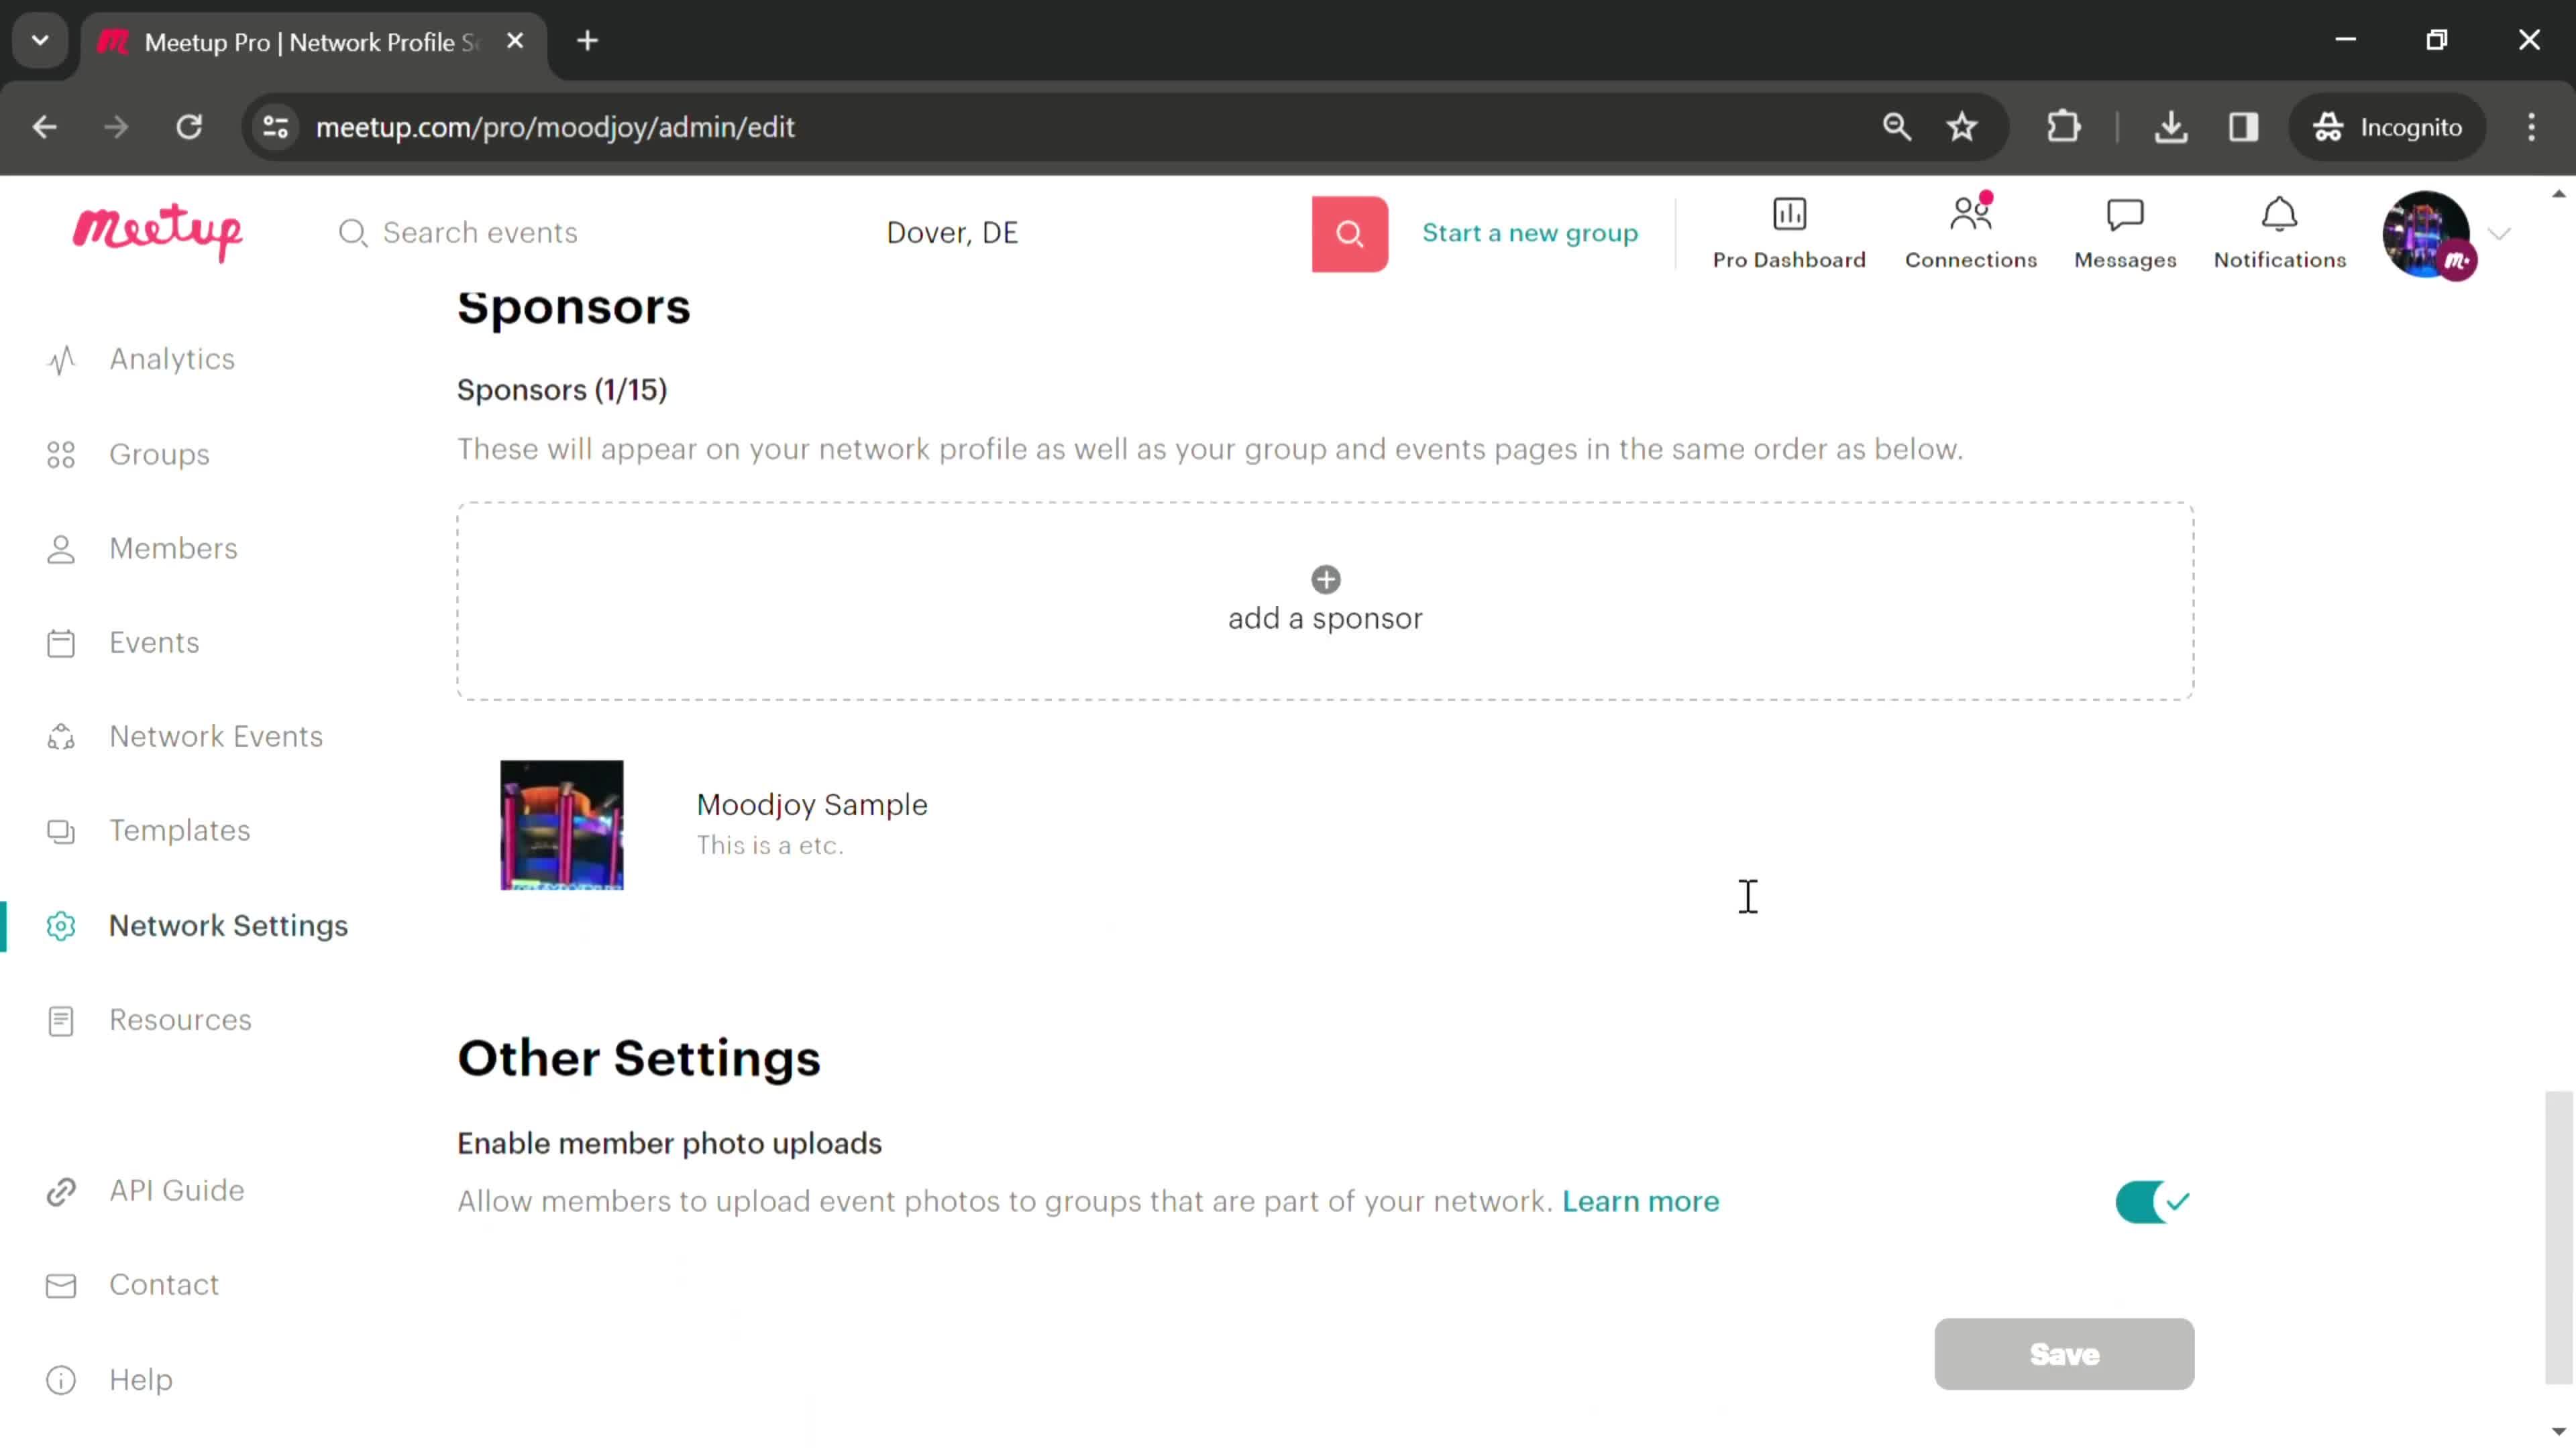Click the Analytics sidebar icon
Screen dimensions: 2576x1448
coord(60,359)
